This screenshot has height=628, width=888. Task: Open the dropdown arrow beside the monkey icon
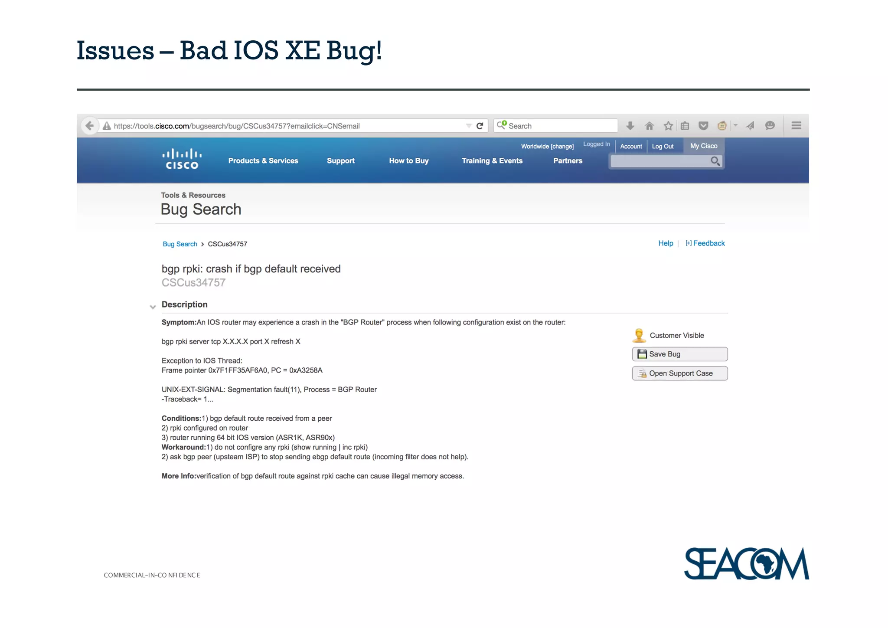click(735, 125)
